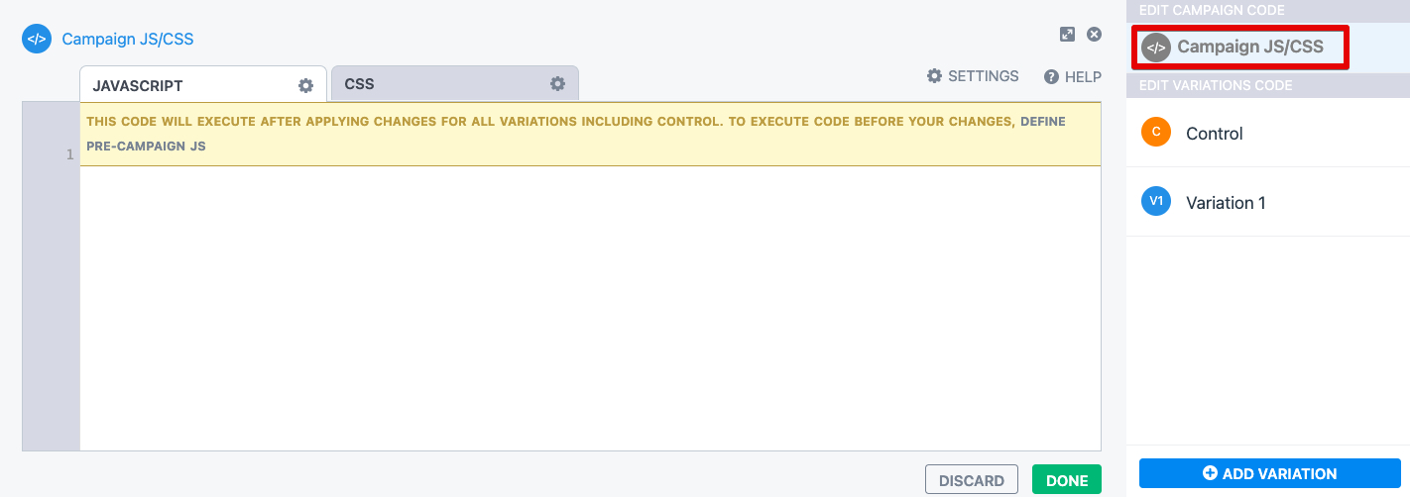Switch to the JAVASCRIPT tab
This screenshot has height=497, width=1410.
point(138,85)
